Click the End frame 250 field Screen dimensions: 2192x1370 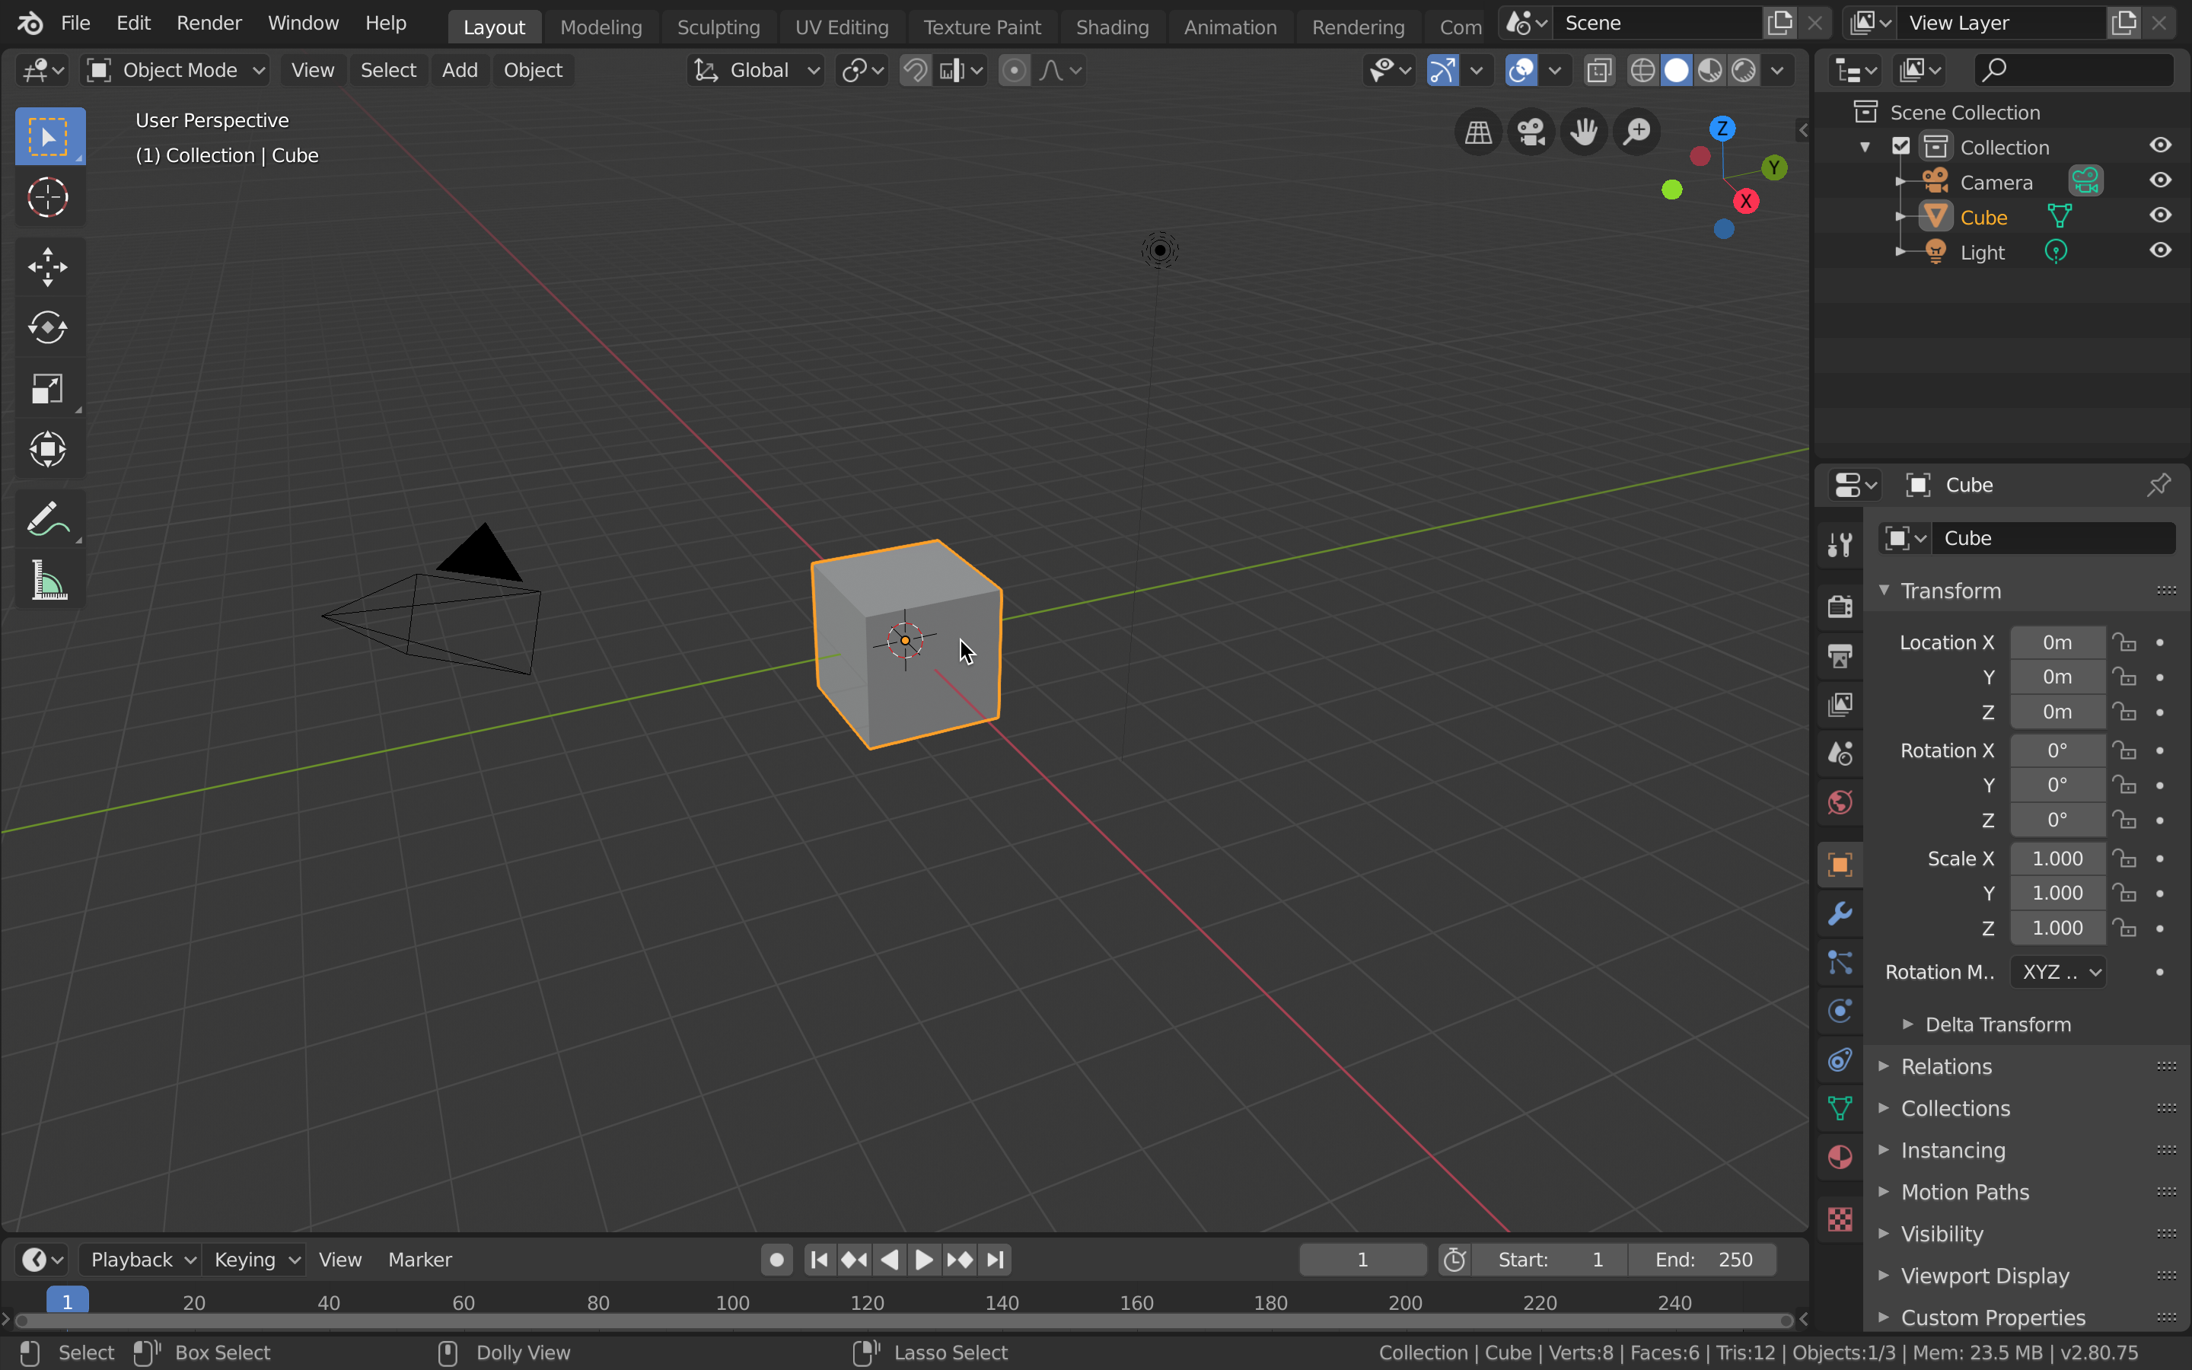[x=1703, y=1260]
